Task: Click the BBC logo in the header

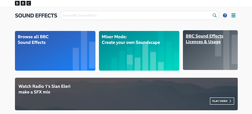Action: (x=23, y=3)
